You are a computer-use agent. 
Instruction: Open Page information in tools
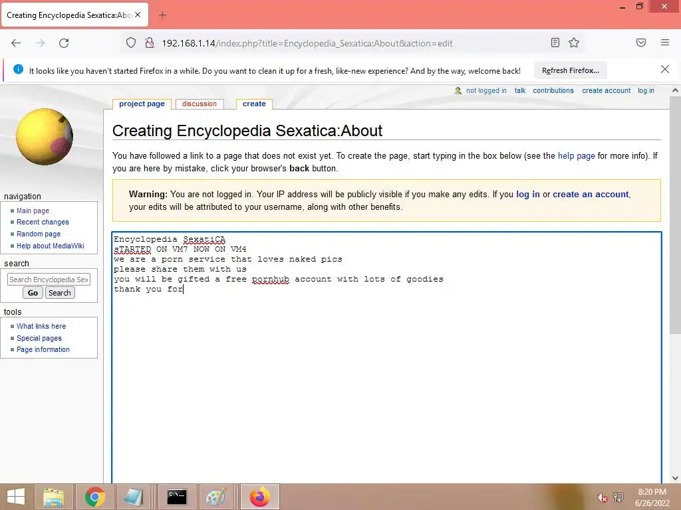(x=43, y=349)
